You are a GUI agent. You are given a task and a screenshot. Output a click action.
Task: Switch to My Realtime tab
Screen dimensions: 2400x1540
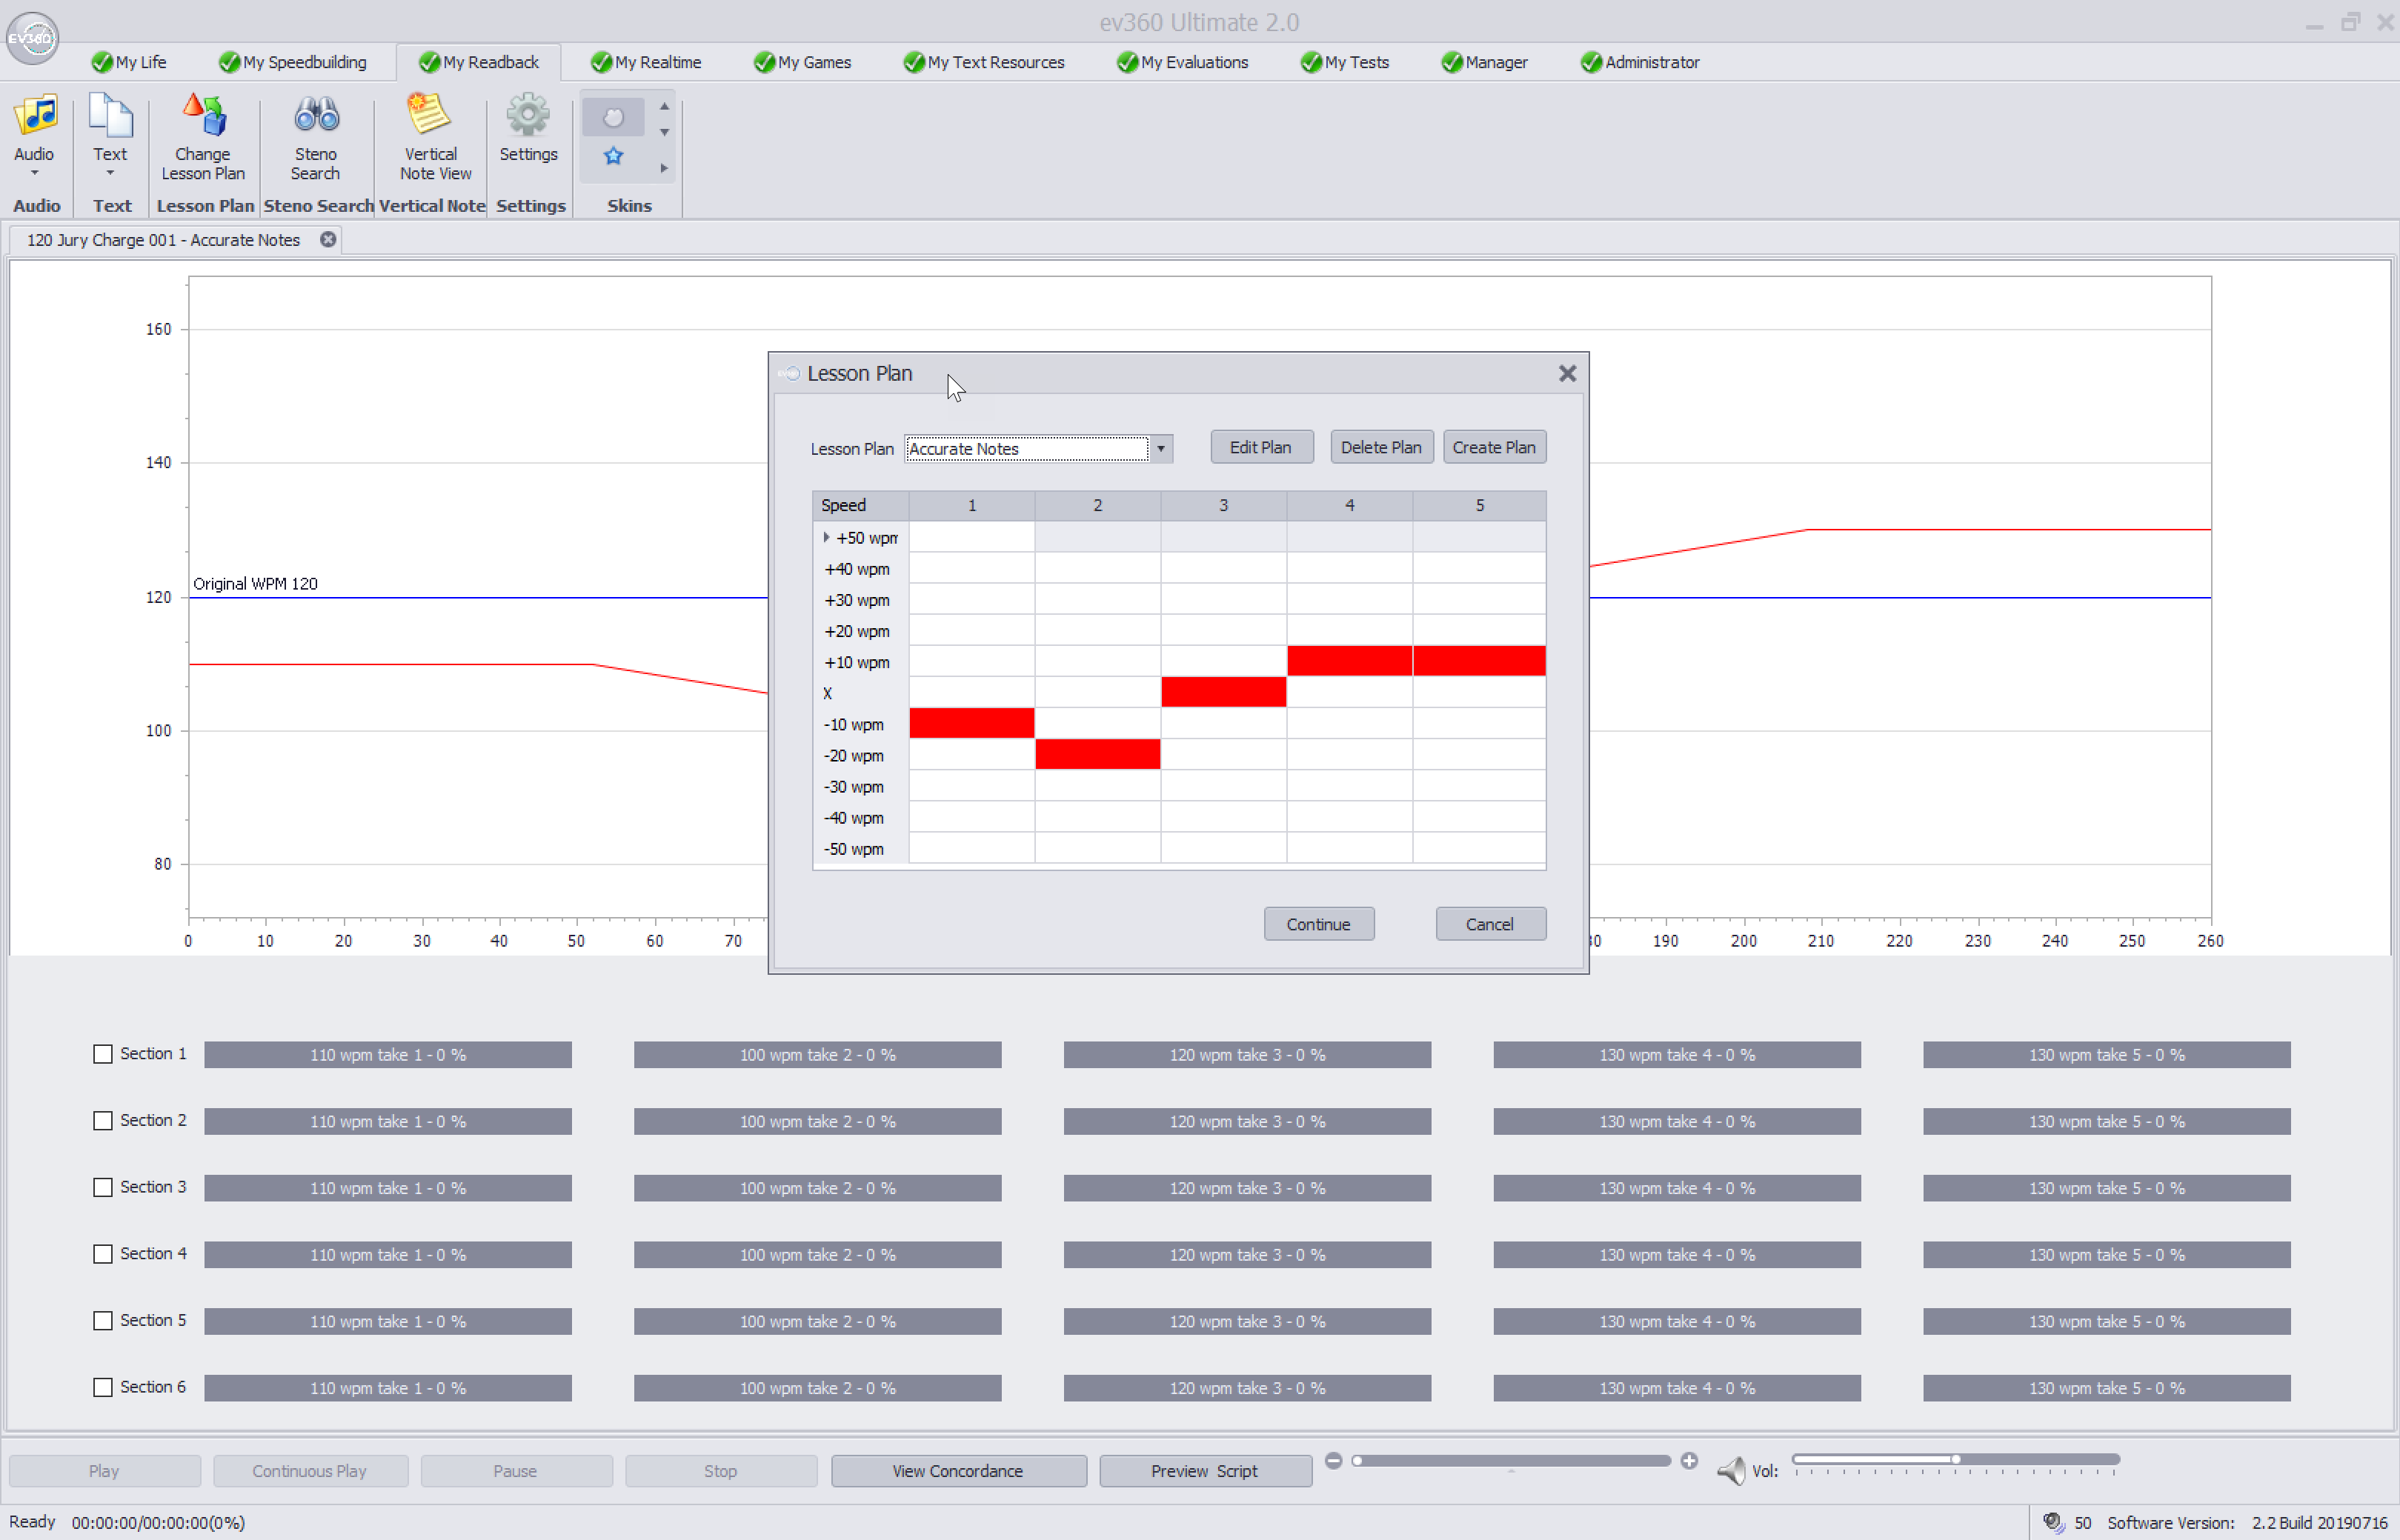coord(646,62)
